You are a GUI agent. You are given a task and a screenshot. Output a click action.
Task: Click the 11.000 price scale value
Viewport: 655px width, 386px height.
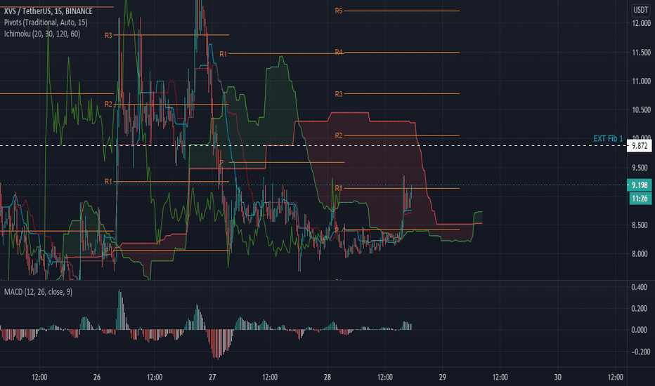tap(641, 81)
